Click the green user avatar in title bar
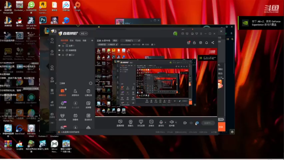This screenshot has width=284, height=160. tap(175, 33)
